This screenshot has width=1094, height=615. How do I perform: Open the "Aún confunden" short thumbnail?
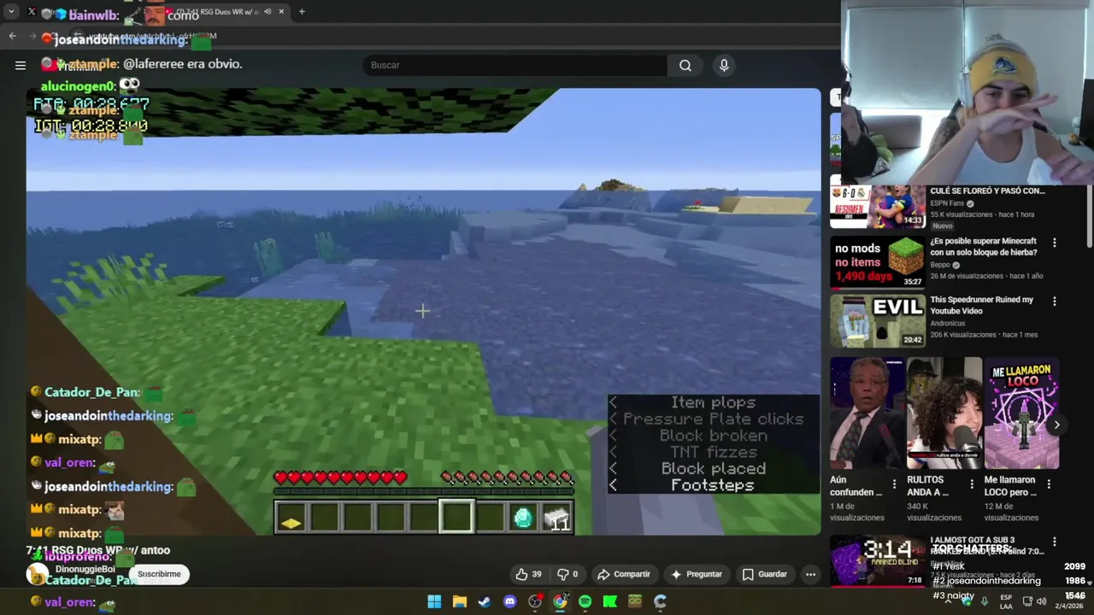[x=867, y=413]
